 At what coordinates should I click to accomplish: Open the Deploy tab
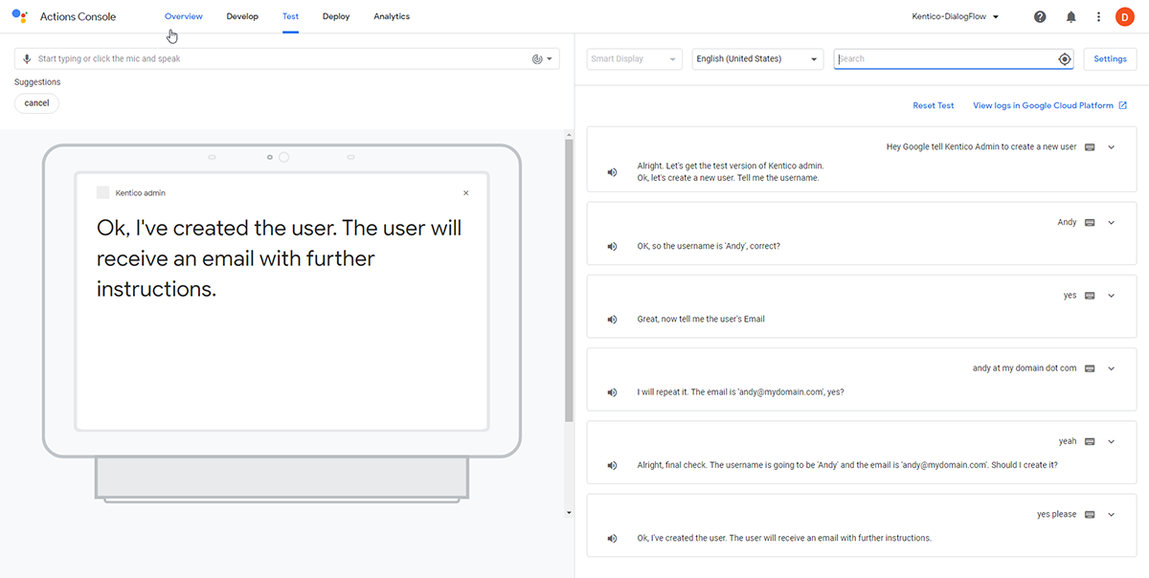tap(336, 16)
